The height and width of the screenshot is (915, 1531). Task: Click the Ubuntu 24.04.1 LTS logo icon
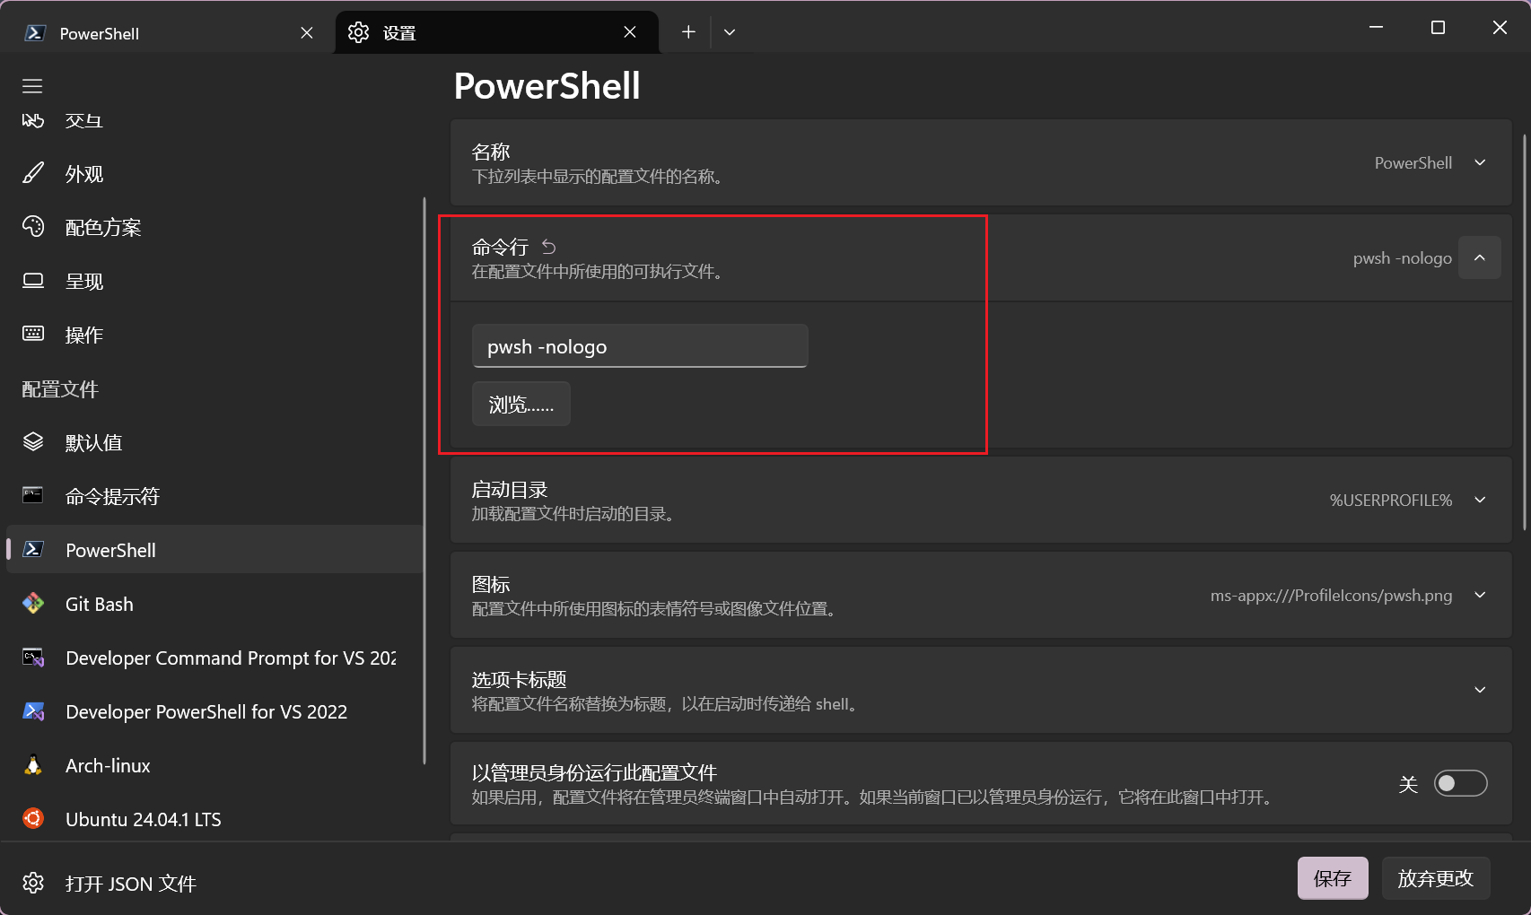(x=33, y=819)
